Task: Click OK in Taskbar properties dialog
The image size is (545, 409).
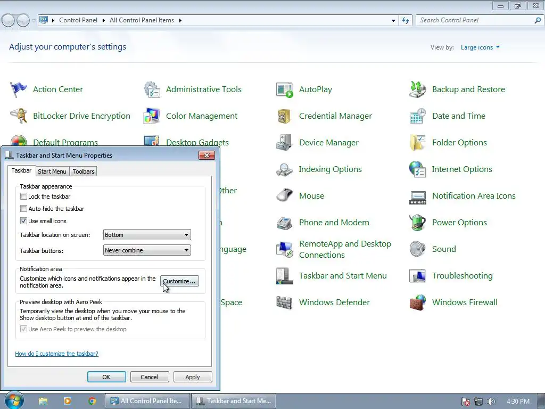Action: pyautogui.click(x=106, y=377)
